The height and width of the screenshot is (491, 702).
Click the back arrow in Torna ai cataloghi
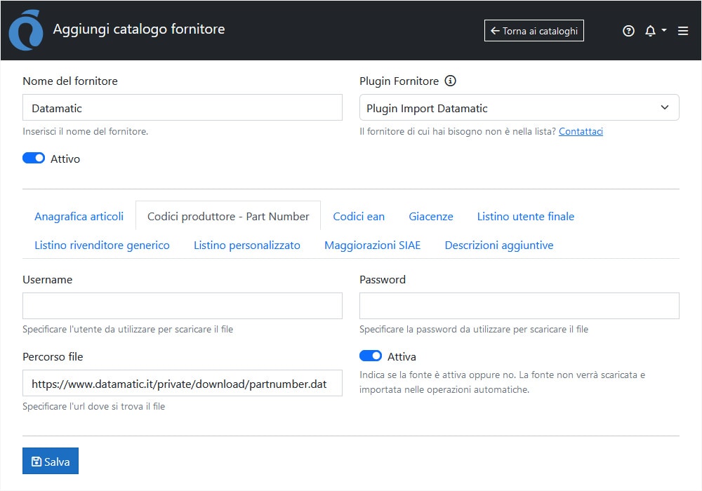pos(495,30)
